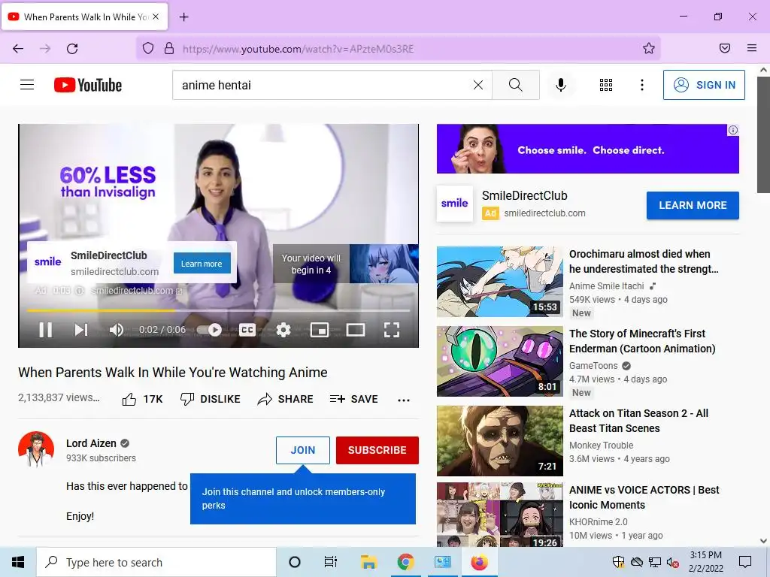Open the Cortana circle on the taskbar

click(295, 562)
